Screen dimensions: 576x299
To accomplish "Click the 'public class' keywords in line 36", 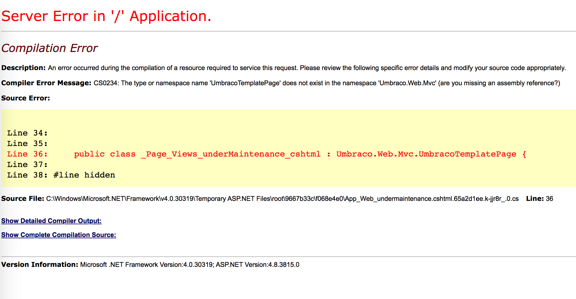I will click(105, 154).
